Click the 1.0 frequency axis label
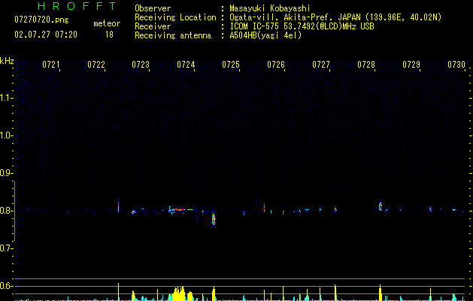Image resolution: width=473 pixels, height=301 pixels. 6,135
